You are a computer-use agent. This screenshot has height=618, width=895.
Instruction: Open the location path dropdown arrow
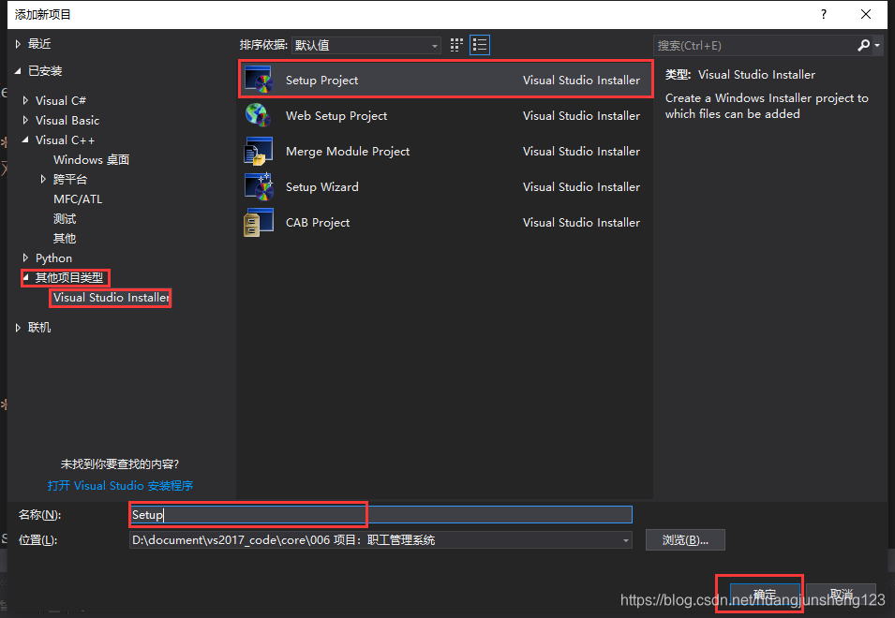[x=626, y=540]
